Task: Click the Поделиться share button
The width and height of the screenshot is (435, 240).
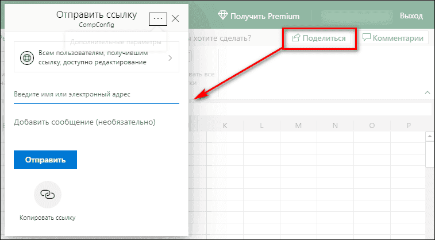Action: point(318,38)
